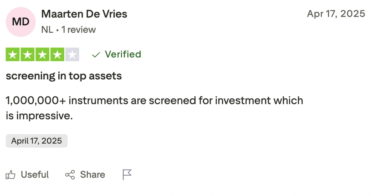Viewport: 383px width, 196px height.
Task: Click the second green rating star
Action: (x=28, y=55)
